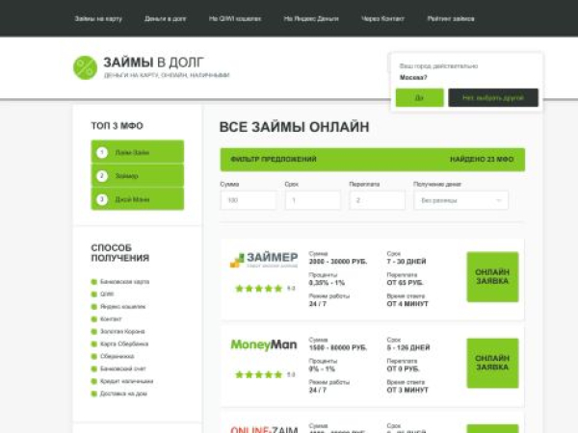Screen dimensions: 578x433
Task: Open Деньги в долг menu item
Action: [166, 19]
